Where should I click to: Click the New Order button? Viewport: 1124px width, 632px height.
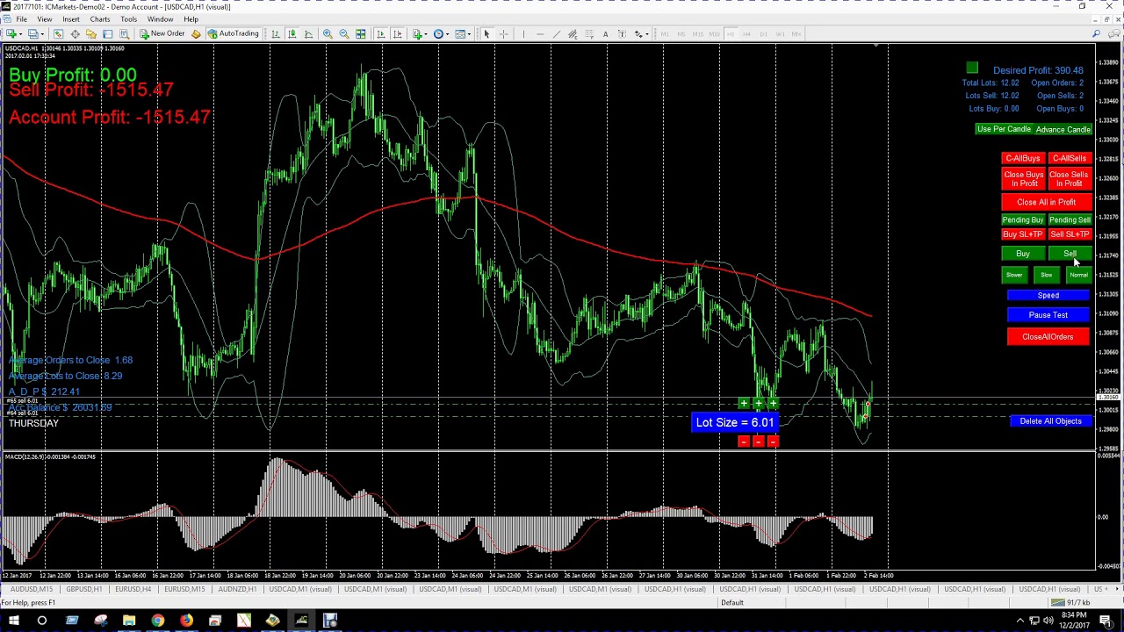162,33
